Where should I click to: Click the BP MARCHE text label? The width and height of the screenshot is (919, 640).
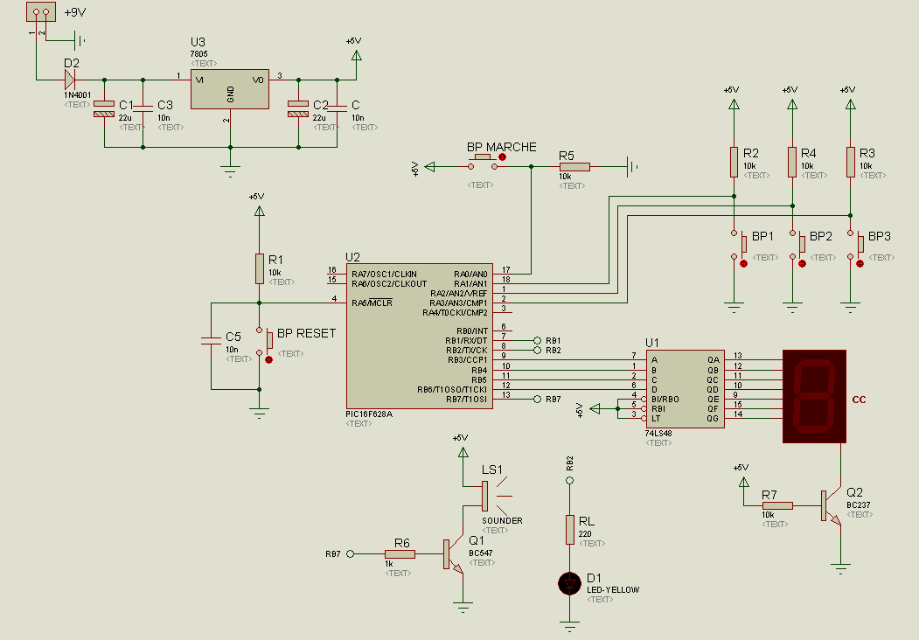[x=502, y=147]
